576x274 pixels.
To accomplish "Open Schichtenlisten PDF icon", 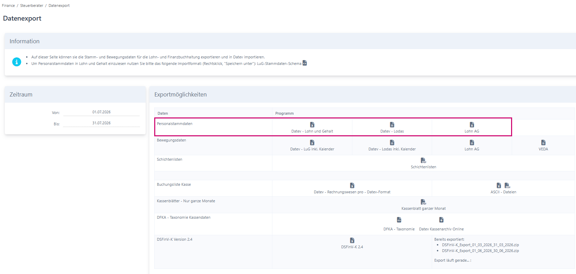I will coord(423,160).
